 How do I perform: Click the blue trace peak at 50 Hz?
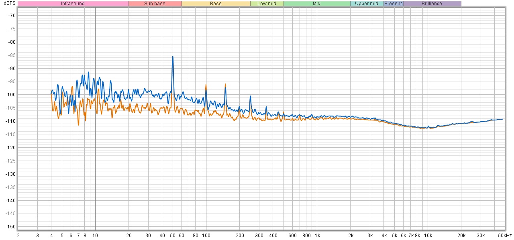coord(173,57)
